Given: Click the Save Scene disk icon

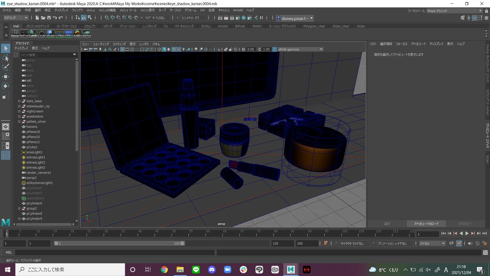Looking at the screenshot, I should pos(49,18).
